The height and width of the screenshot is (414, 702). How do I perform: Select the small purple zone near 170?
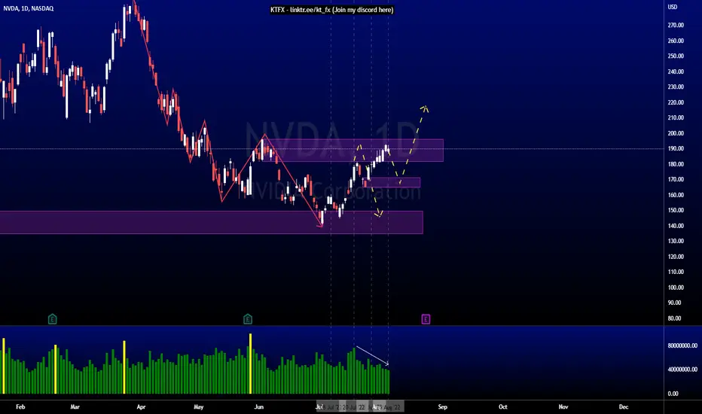point(392,182)
